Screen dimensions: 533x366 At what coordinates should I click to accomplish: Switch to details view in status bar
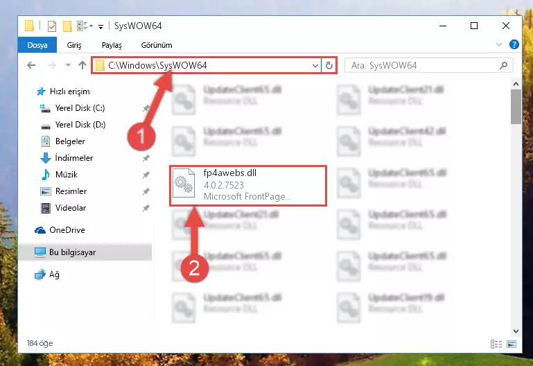[496, 344]
